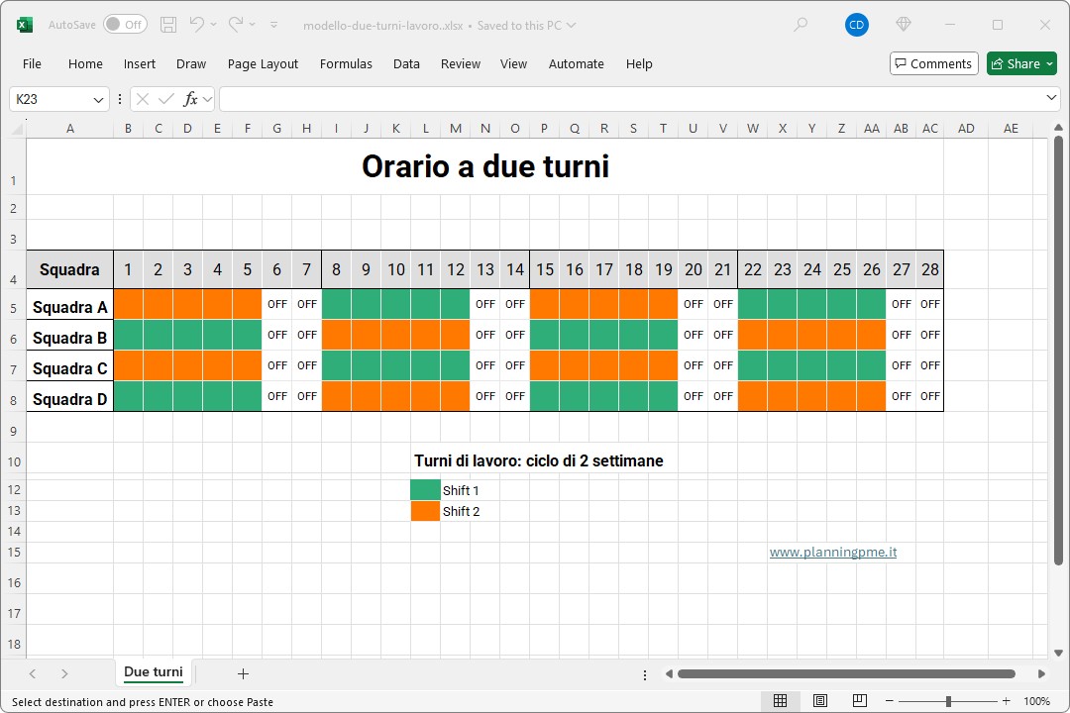Select the Due turni sheet tab

[x=153, y=672]
